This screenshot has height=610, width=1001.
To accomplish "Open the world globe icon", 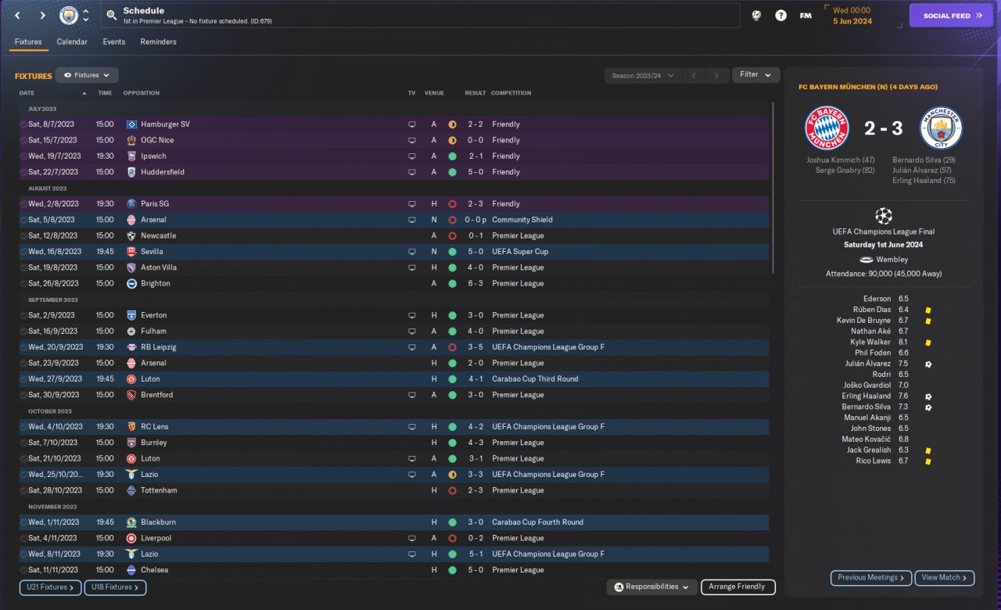I will click(x=756, y=16).
